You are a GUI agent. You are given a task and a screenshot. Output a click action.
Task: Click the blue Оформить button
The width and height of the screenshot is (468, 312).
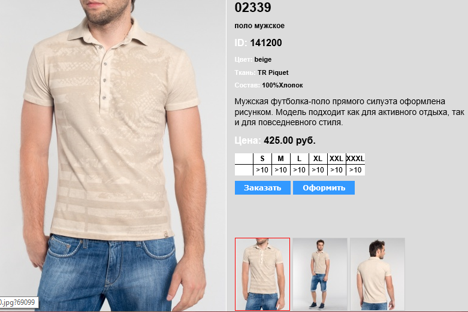(324, 187)
